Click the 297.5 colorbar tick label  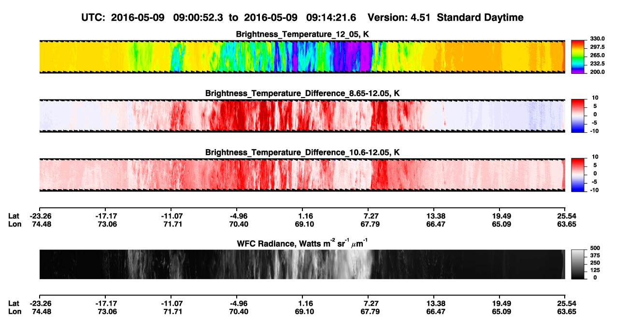(598, 47)
